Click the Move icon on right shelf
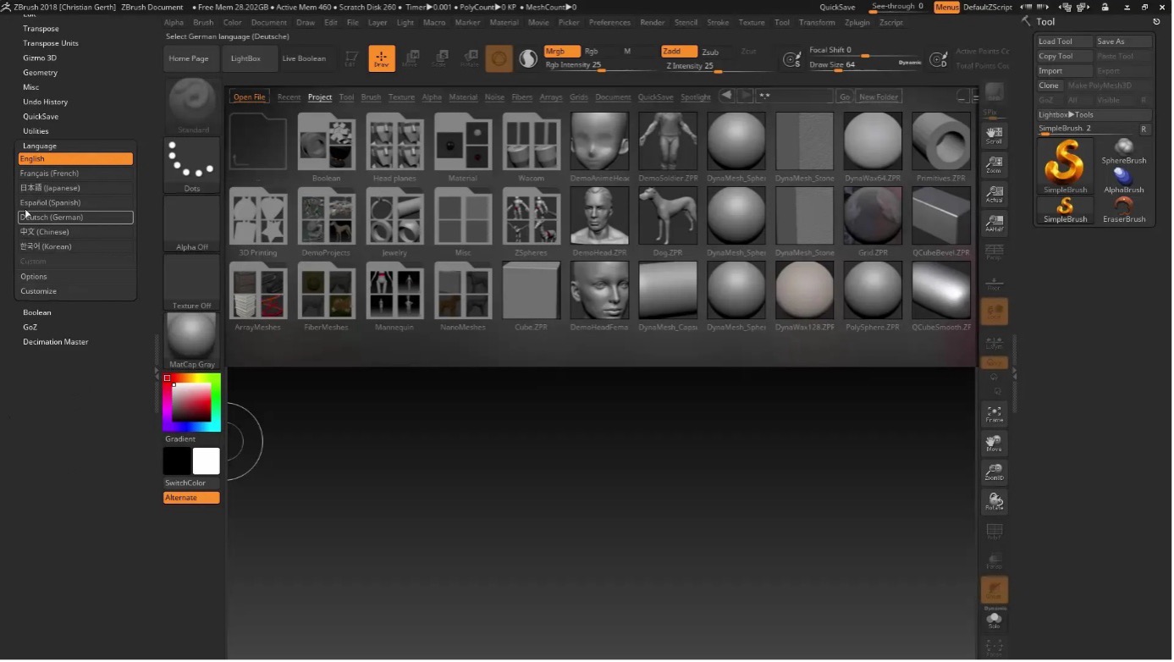 (995, 444)
